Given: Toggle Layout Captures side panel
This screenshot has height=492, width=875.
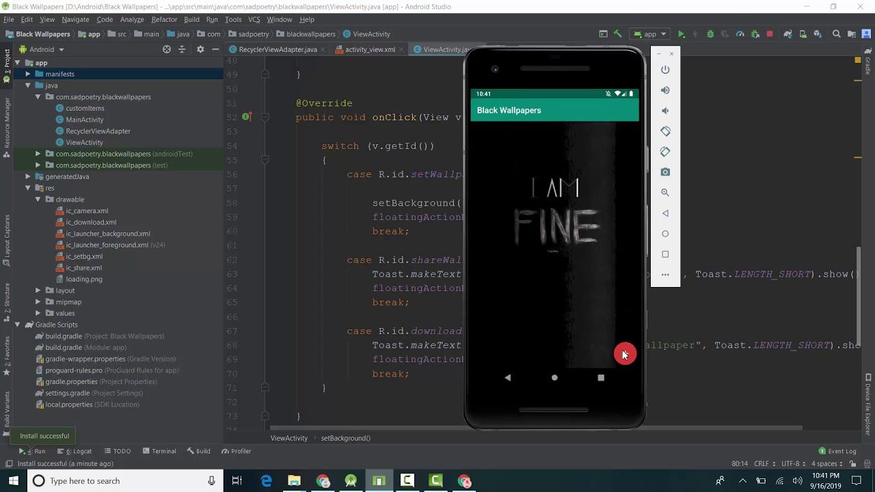Looking at the screenshot, I should (7, 241).
